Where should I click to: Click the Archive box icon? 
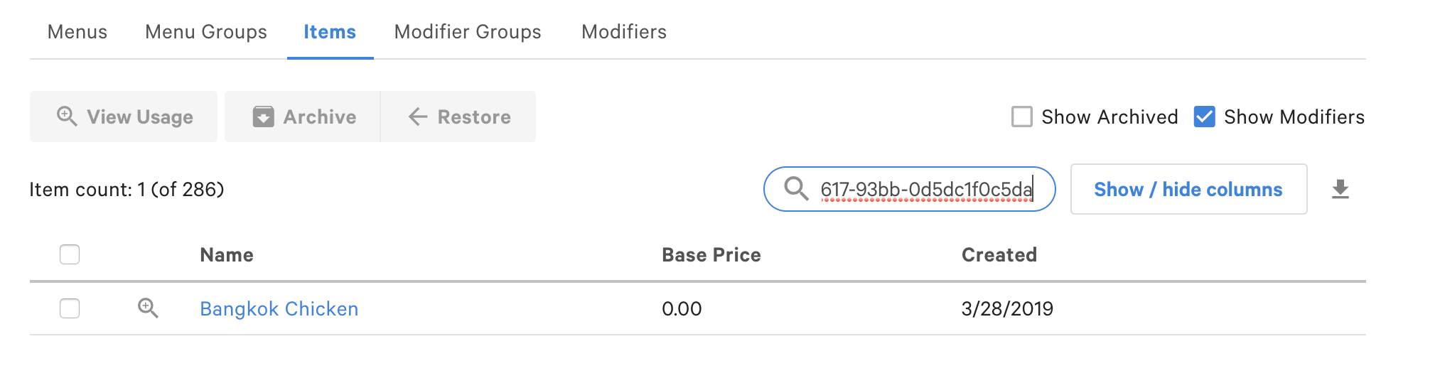[263, 117]
